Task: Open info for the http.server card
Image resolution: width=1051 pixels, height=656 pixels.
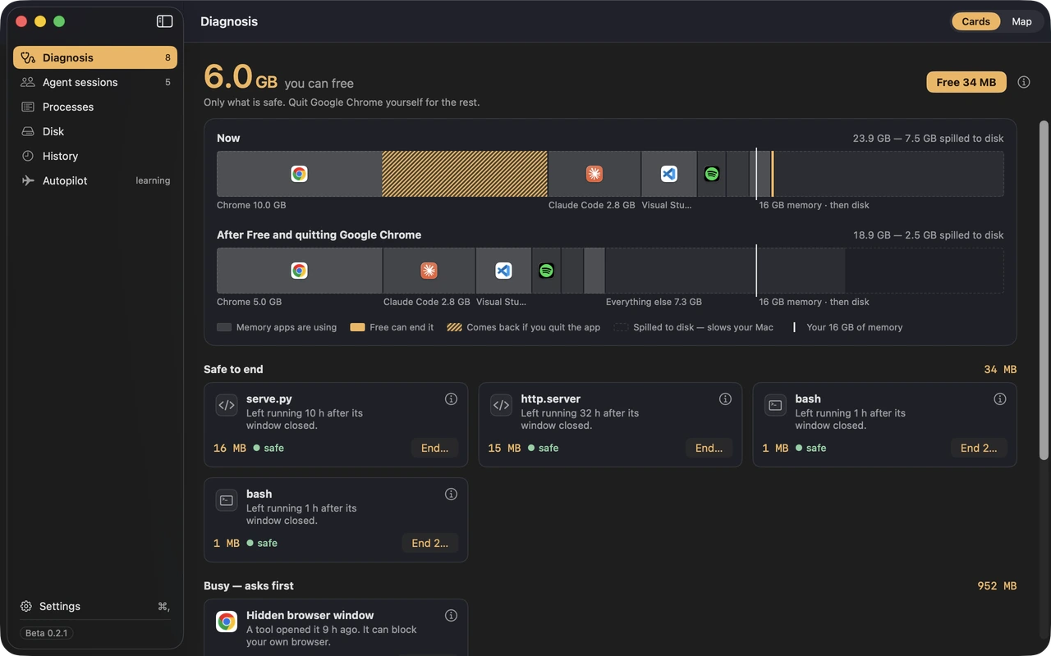Action: tap(725, 399)
